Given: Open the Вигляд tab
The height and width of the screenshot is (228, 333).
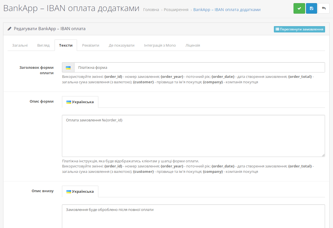Looking at the screenshot, I should tap(43, 45).
